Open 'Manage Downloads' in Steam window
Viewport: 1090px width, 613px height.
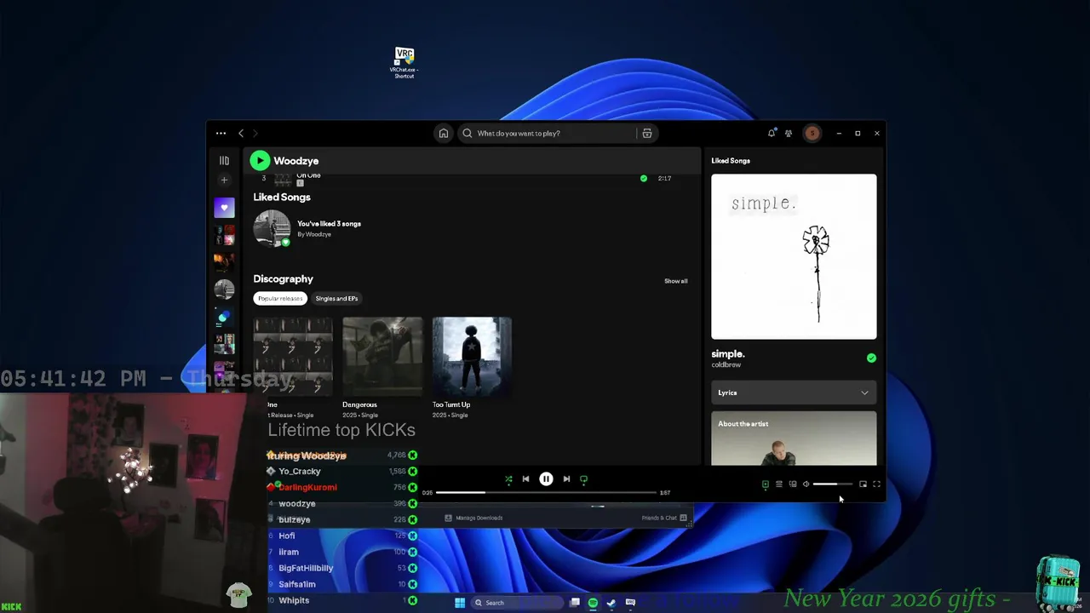pos(473,518)
